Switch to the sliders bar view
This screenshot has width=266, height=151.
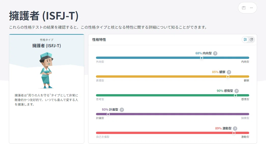(x=245, y=40)
